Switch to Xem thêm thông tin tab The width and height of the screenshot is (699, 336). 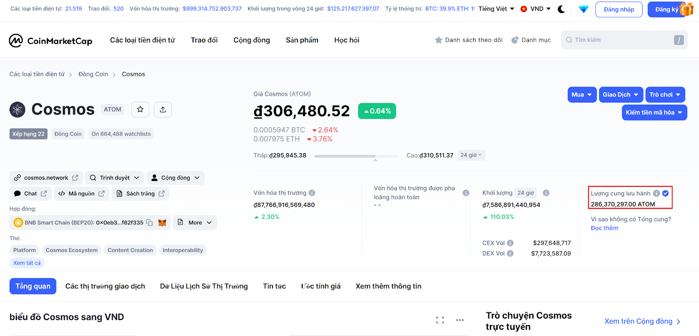point(388,286)
